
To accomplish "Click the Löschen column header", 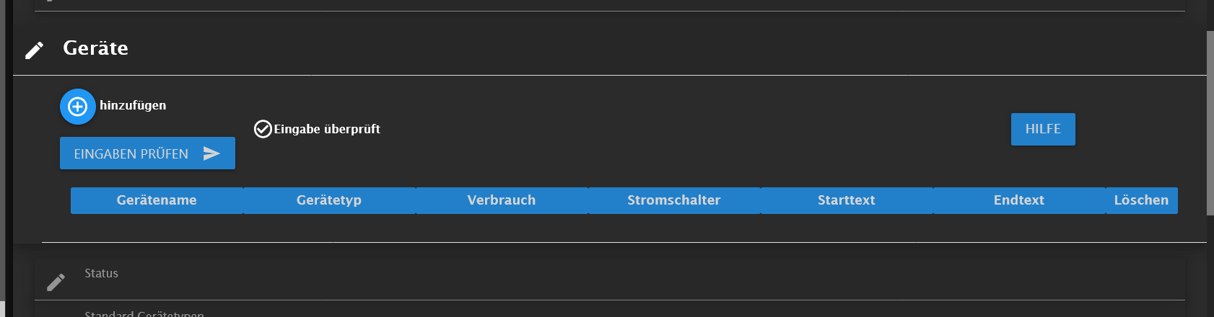I will tap(1141, 200).
